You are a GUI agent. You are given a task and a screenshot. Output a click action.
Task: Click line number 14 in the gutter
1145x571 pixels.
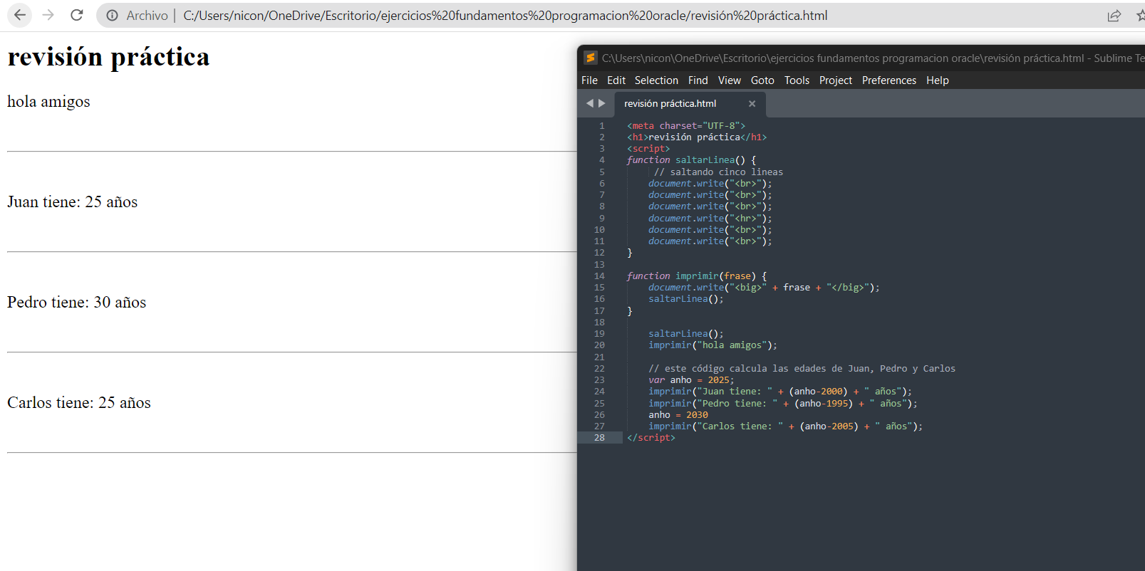click(x=599, y=276)
